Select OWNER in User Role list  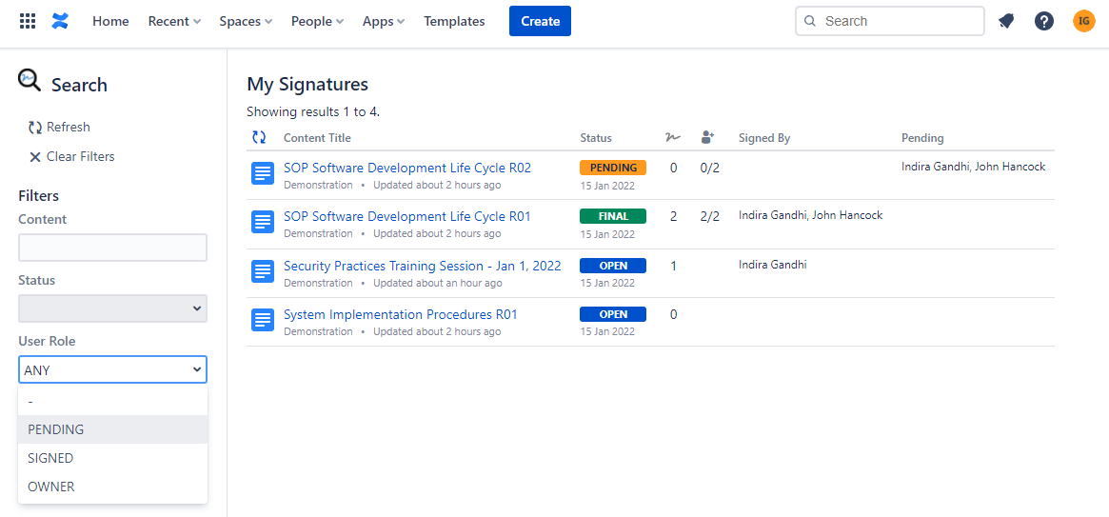51,487
